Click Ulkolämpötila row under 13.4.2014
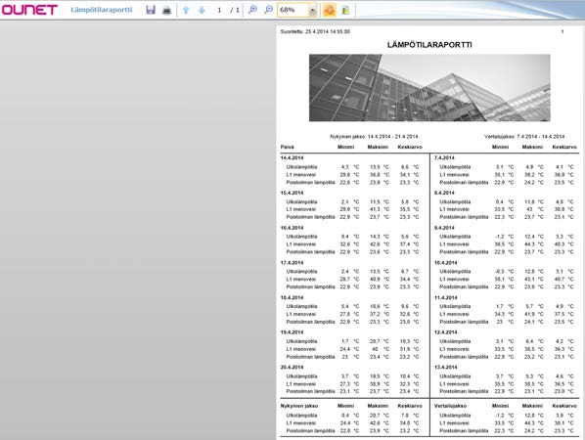The image size is (585, 440). (x=507, y=376)
